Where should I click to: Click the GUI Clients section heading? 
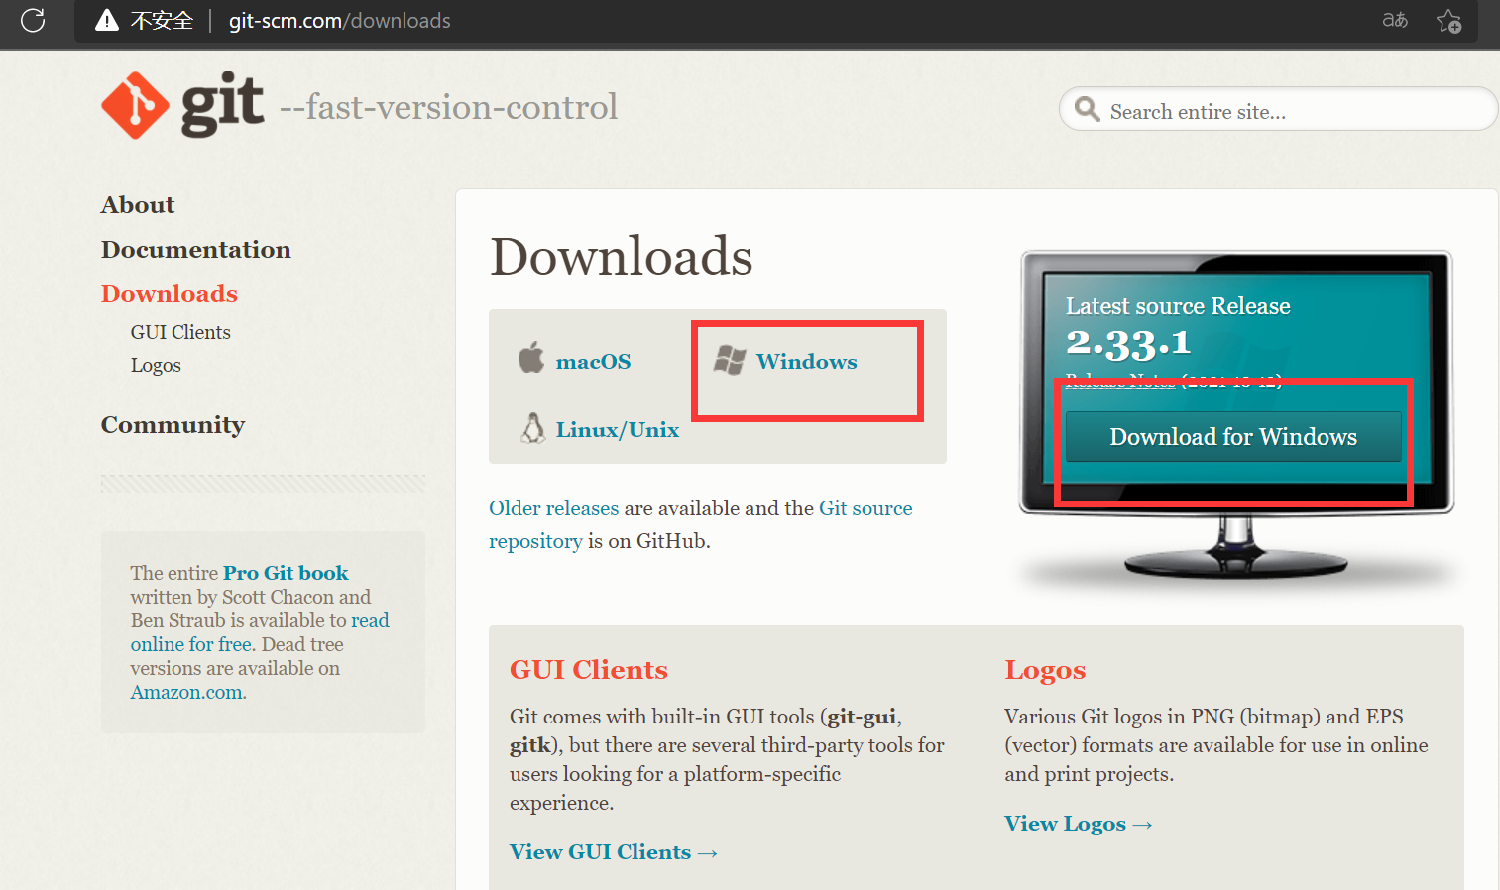[589, 670]
